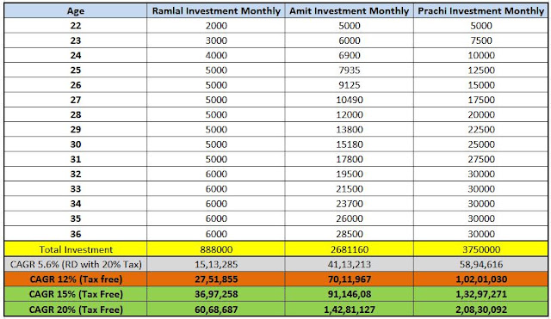
Task: Click Amit's 28500 cell at age 36
Action: click(x=350, y=233)
